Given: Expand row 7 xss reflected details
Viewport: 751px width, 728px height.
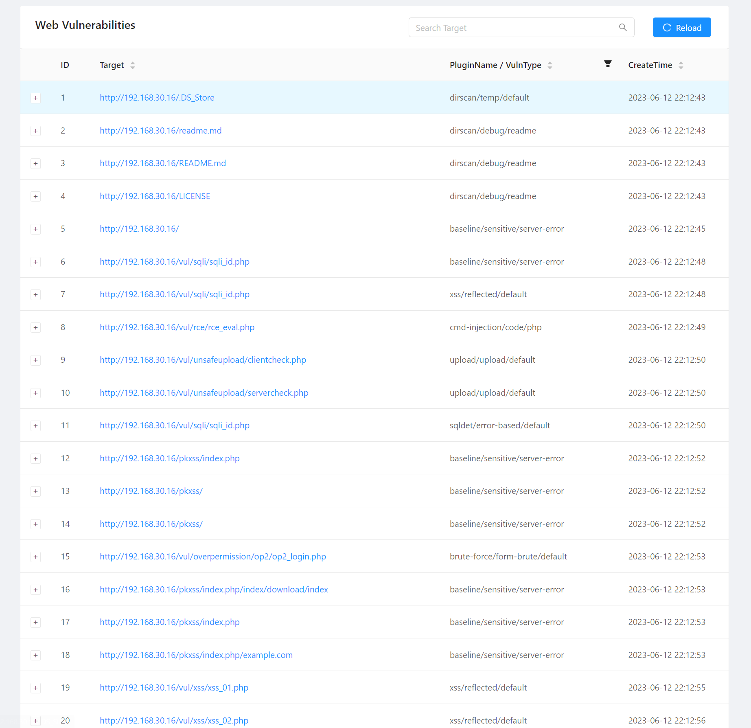Looking at the screenshot, I should 36,294.
